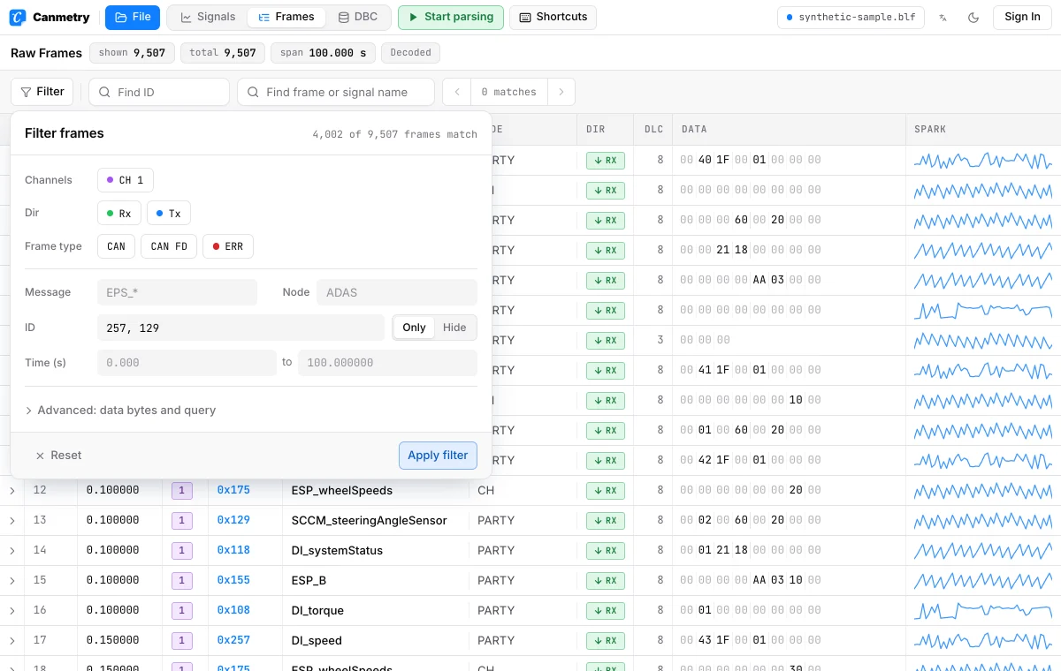The image size is (1061, 671).
Task: Click channel badge in ESP_B row
Action: (181, 581)
